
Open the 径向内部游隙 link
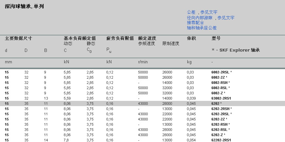199,18
